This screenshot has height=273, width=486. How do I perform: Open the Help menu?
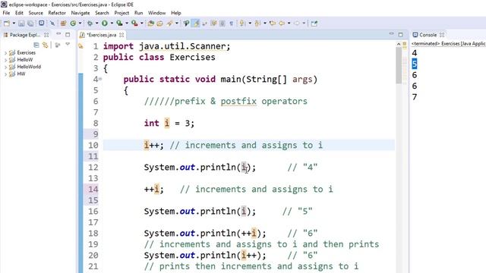click(x=176, y=13)
